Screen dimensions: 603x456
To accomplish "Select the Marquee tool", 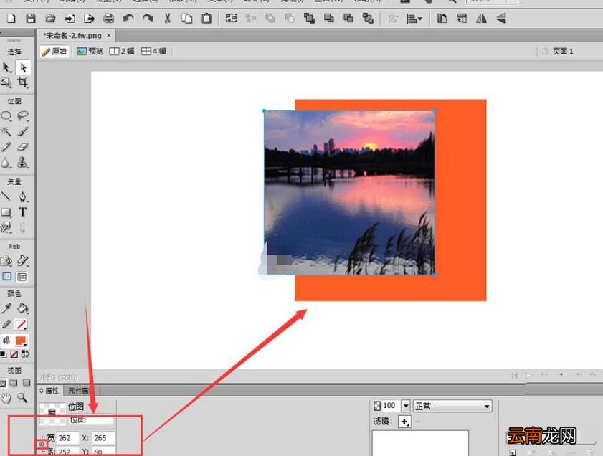I will pos(6,116).
